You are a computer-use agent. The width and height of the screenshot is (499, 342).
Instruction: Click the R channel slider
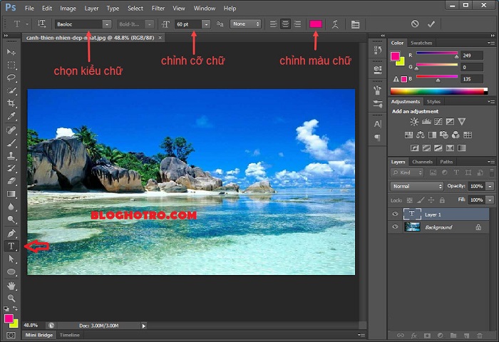click(437, 54)
